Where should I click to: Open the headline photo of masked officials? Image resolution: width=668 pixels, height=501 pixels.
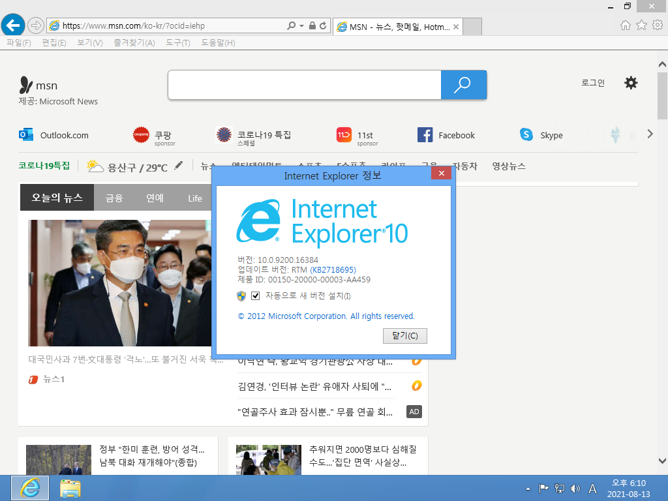pyautogui.click(x=119, y=283)
